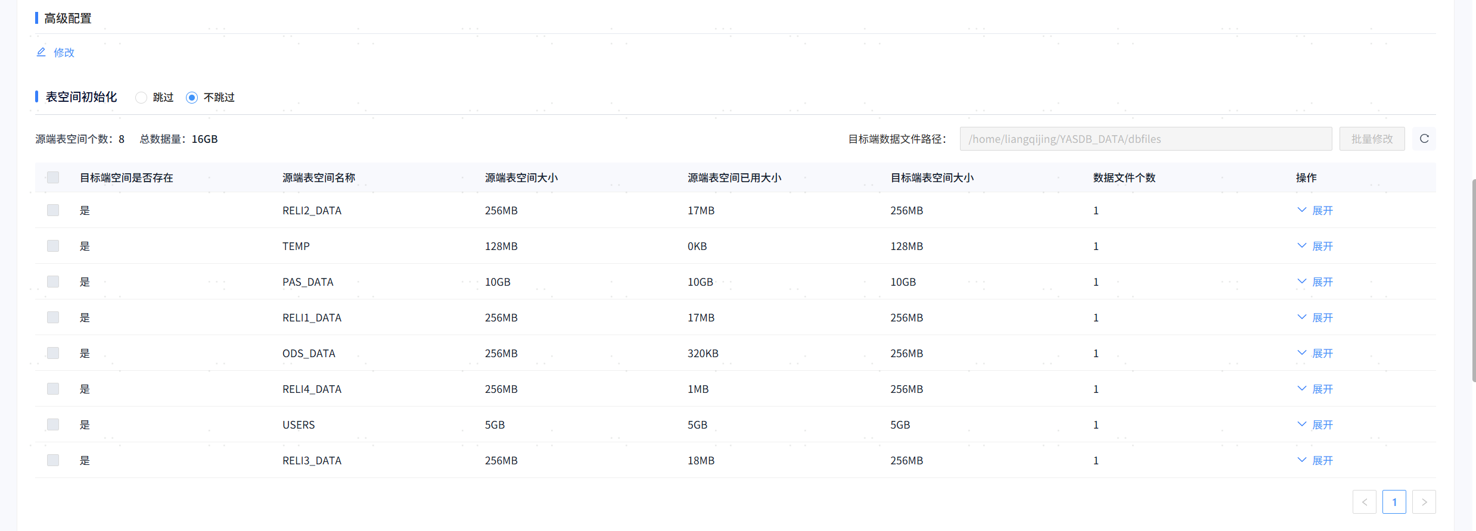Click the target data file path input

[1145, 139]
